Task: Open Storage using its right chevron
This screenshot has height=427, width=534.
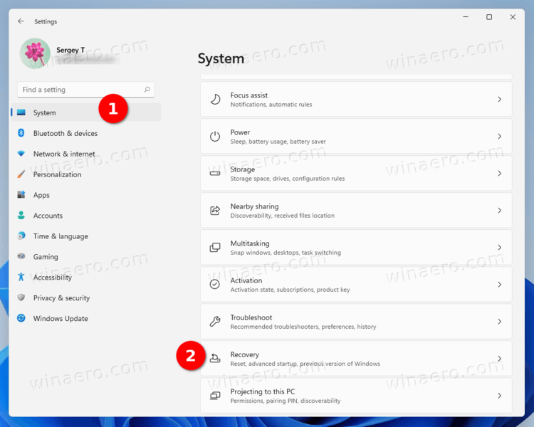Action: [500, 174]
